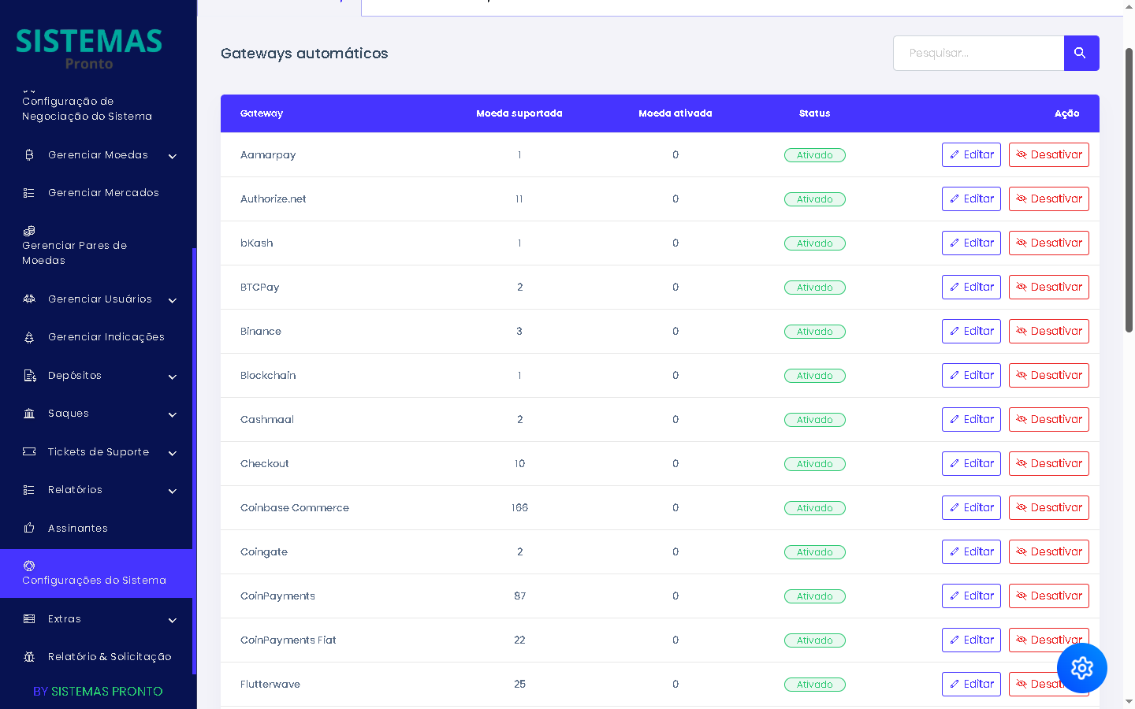This screenshot has height=709, width=1135.
Task: Expand the Depósitos menu chevron
Action: tap(173, 377)
